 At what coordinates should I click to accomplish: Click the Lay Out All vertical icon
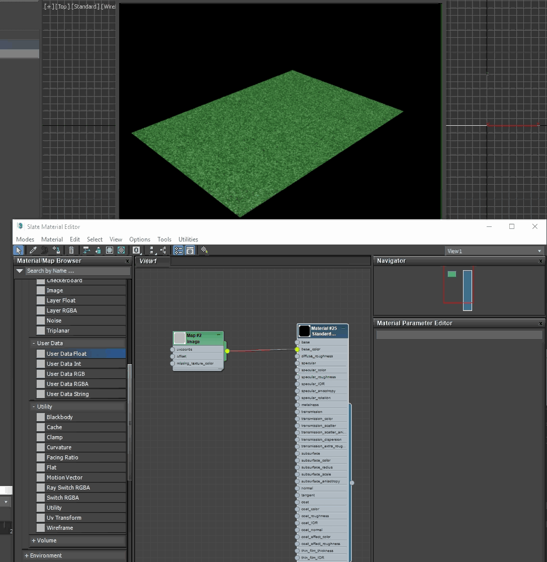pyautogui.click(x=151, y=250)
